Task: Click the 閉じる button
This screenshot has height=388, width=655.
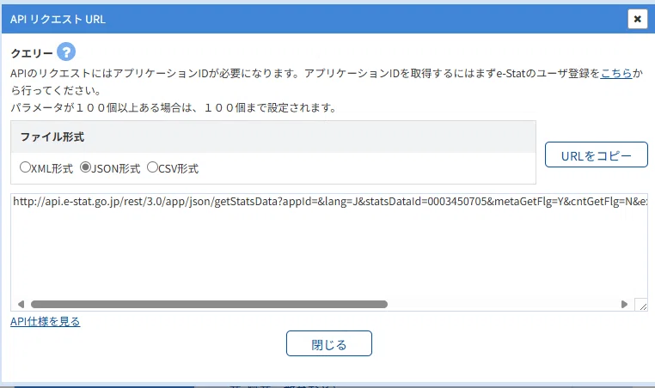Action: click(328, 343)
